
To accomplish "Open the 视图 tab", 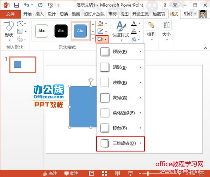I will pyautogui.click(x=124, y=14).
